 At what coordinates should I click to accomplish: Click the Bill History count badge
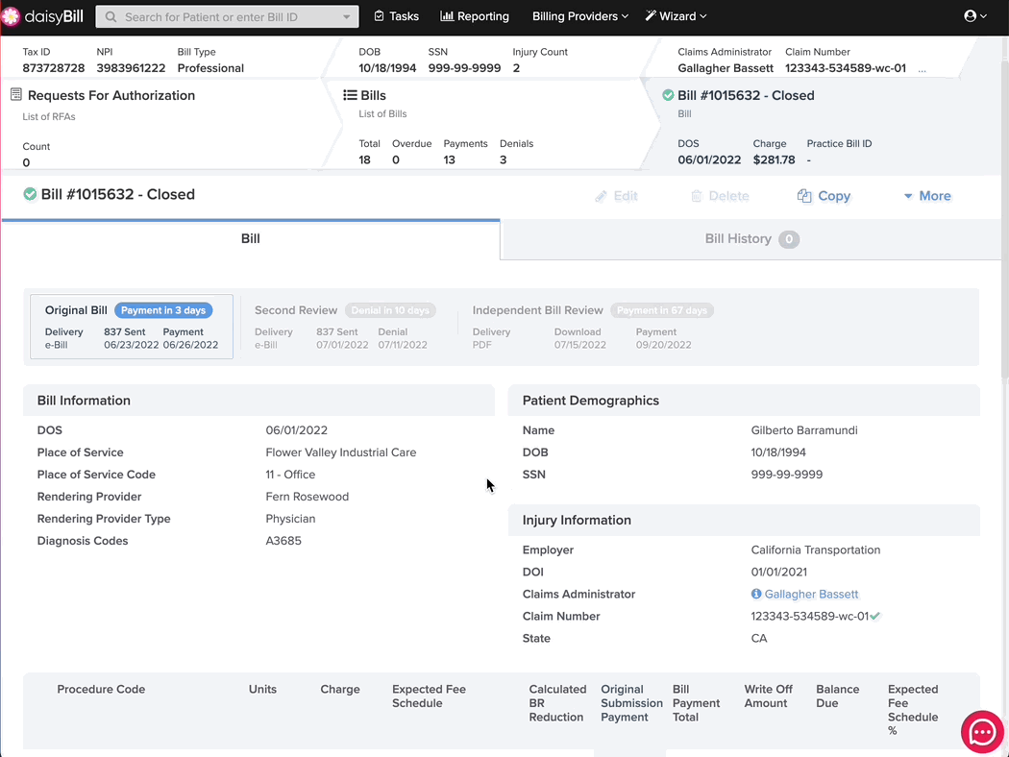(788, 239)
